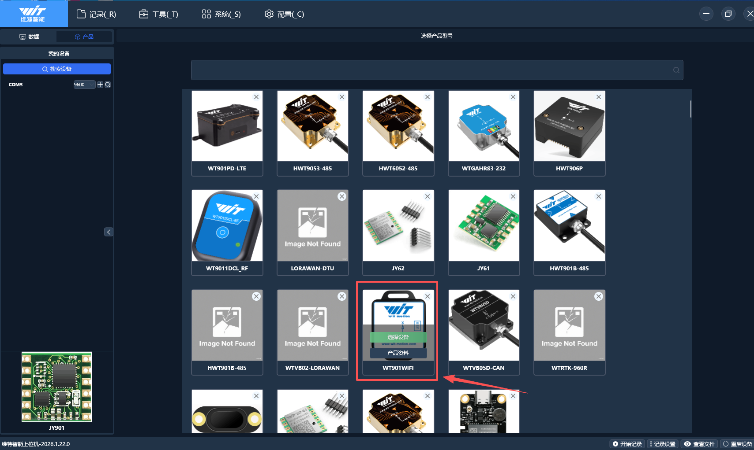
Task: Dismiss the WTVB05D-CAN card with its X
Action: coord(513,296)
